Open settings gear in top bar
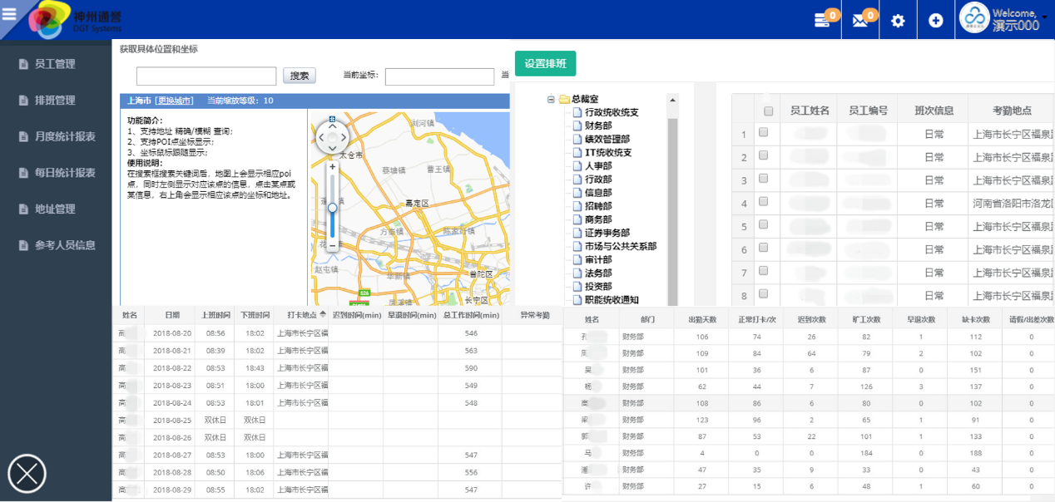Screen dimensions: 1055x502 pyautogui.click(x=898, y=21)
